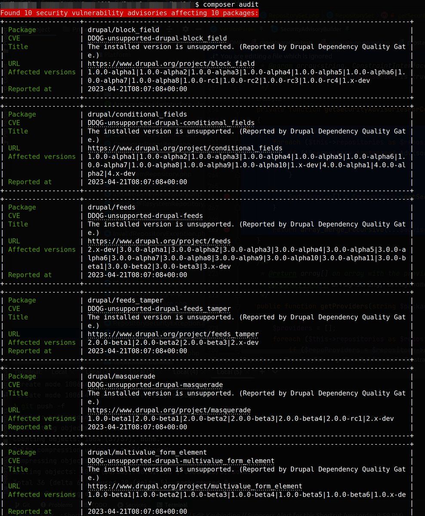The image size is (425, 516).
Task: Click the Reported at timestamp for conditional_fields
Action: click(137, 182)
